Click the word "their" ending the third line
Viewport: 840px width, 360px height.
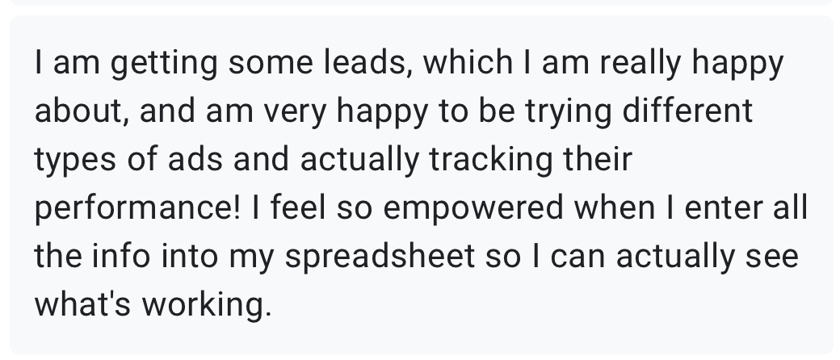[x=598, y=158]
